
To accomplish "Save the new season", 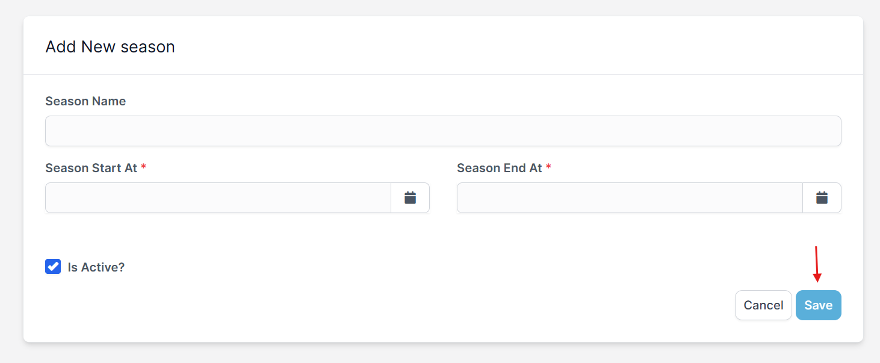I will pos(818,305).
